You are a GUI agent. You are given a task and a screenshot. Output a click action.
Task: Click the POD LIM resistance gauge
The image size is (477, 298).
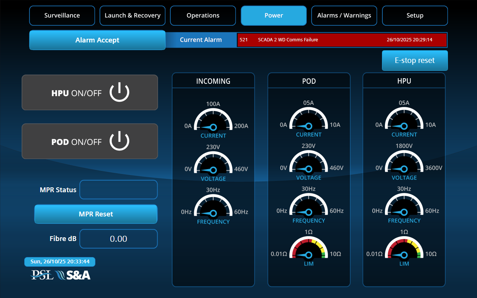(309, 250)
